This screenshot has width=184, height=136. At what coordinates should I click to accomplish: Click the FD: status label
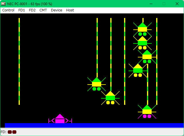3,132
